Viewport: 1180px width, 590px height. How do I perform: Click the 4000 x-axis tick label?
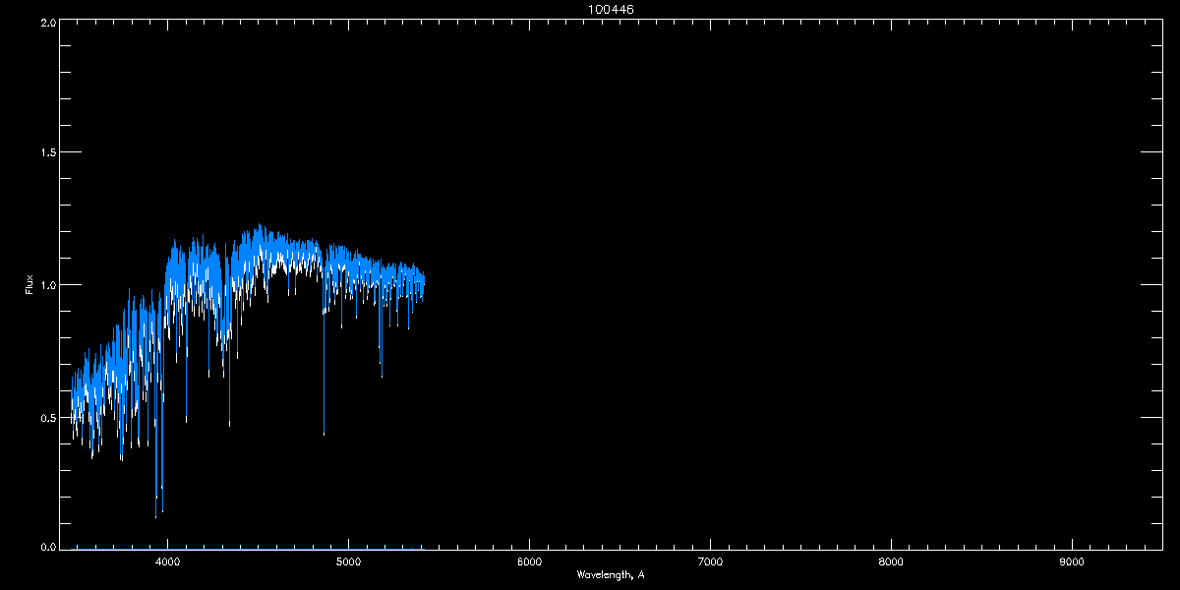pos(168,561)
